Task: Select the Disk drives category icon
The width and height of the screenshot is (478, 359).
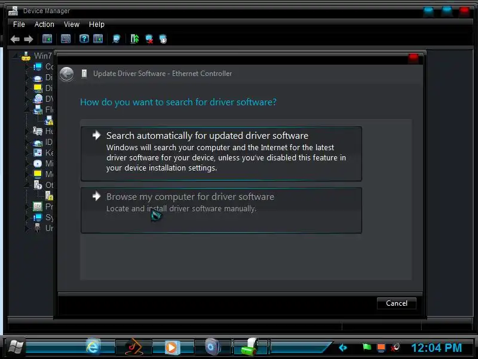Action: click(38, 78)
